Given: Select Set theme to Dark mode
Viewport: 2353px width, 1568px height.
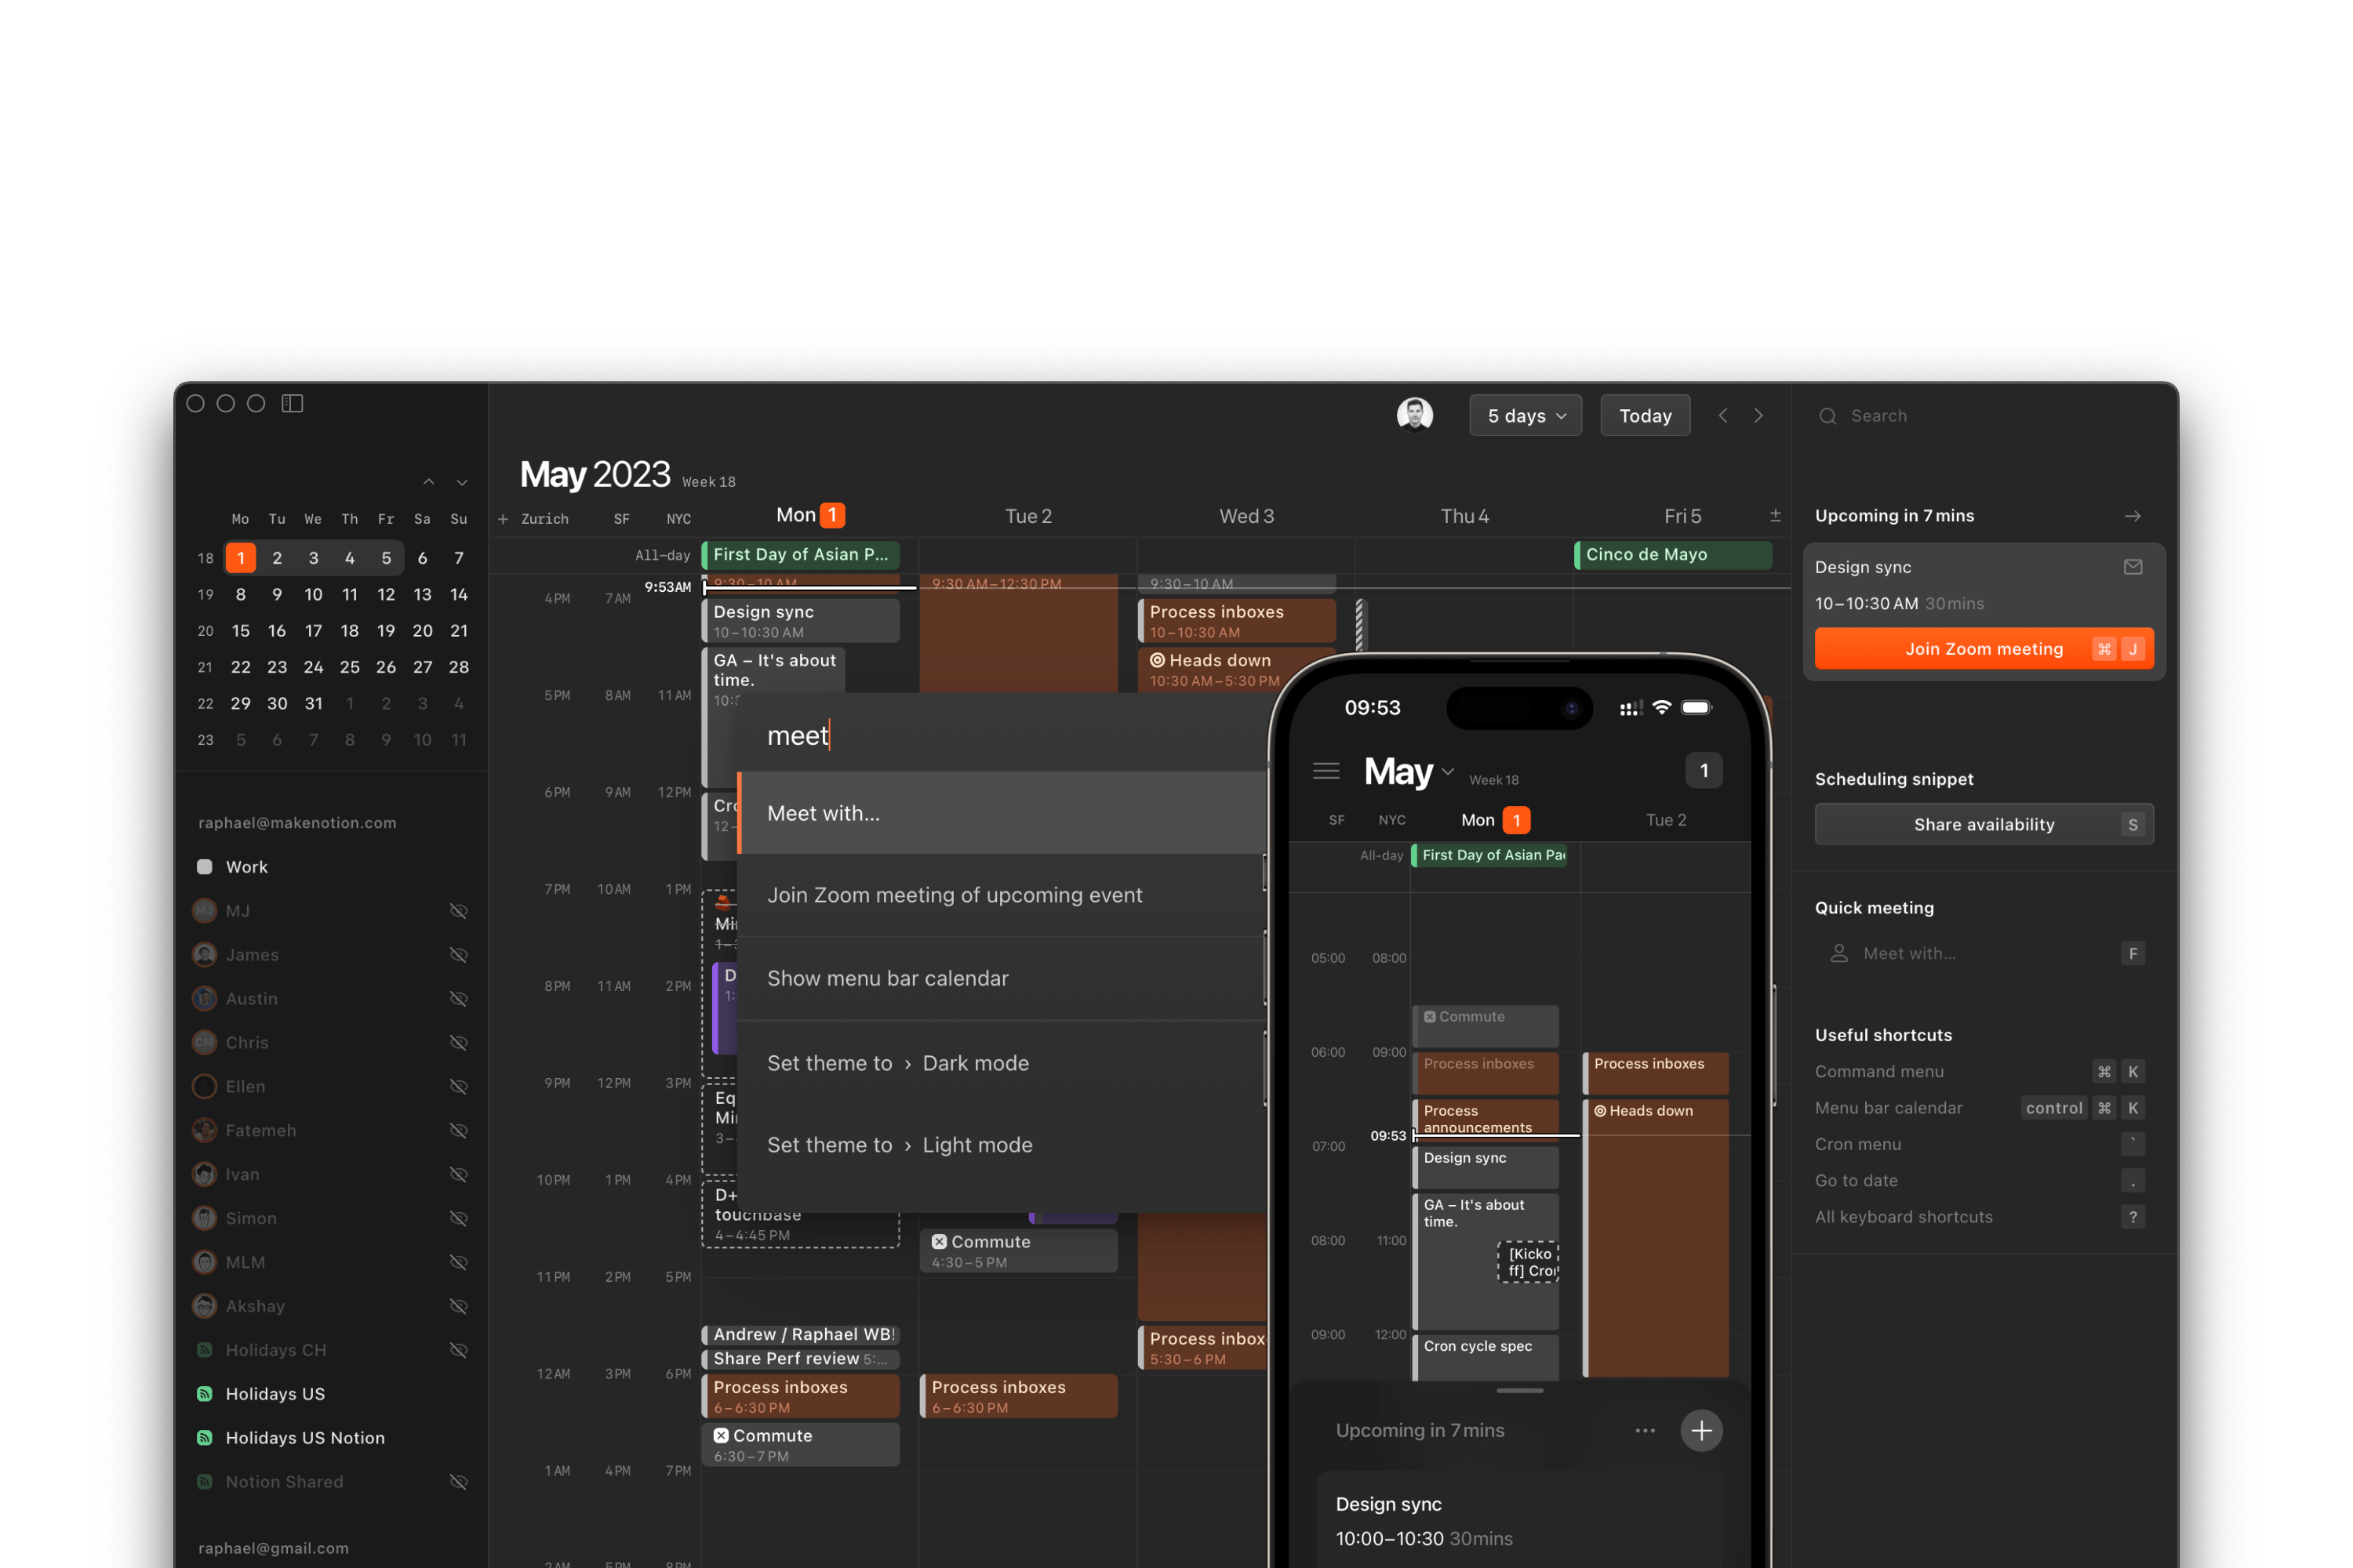Looking at the screenshot, I should click(x=1002, y=1063).
